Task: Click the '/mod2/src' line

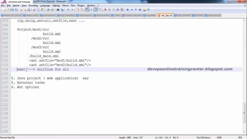Action: click(40, 38)
